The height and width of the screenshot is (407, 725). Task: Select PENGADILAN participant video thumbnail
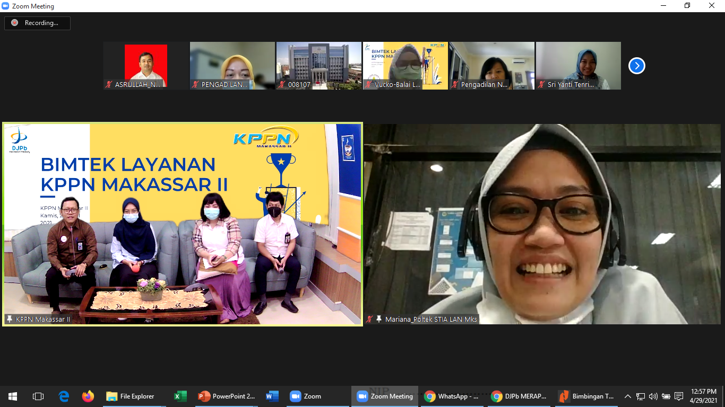pyautogui.click(x=232, y=66)
